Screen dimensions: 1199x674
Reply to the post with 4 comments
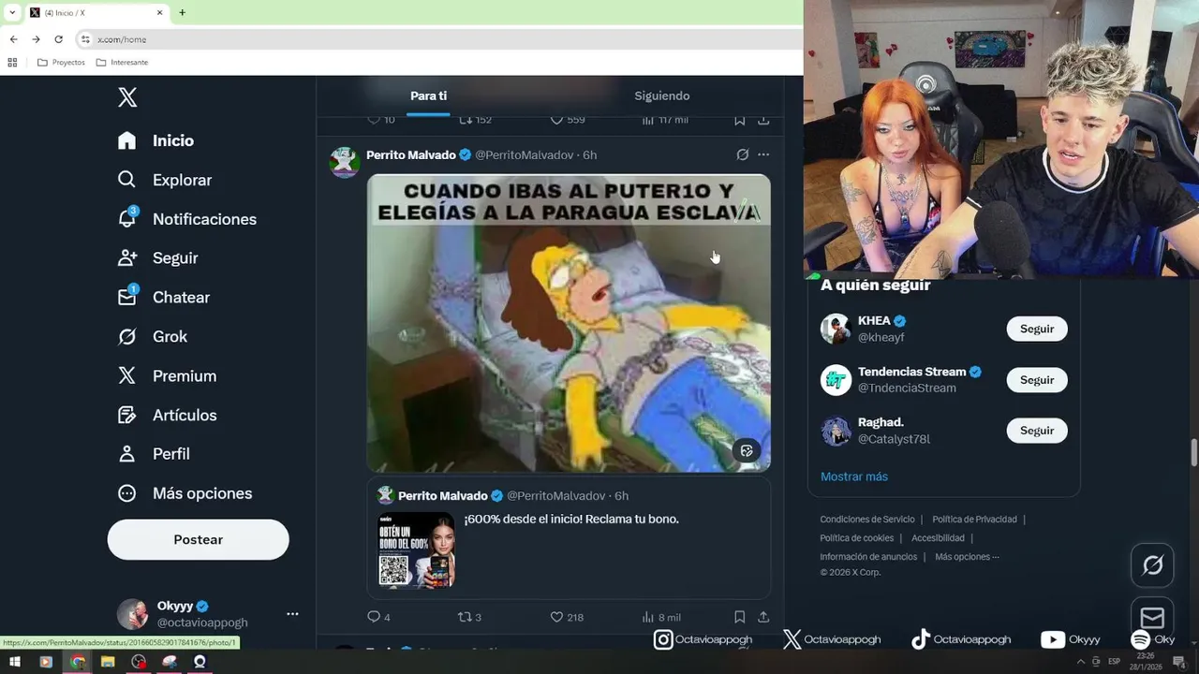coord(378,617)
